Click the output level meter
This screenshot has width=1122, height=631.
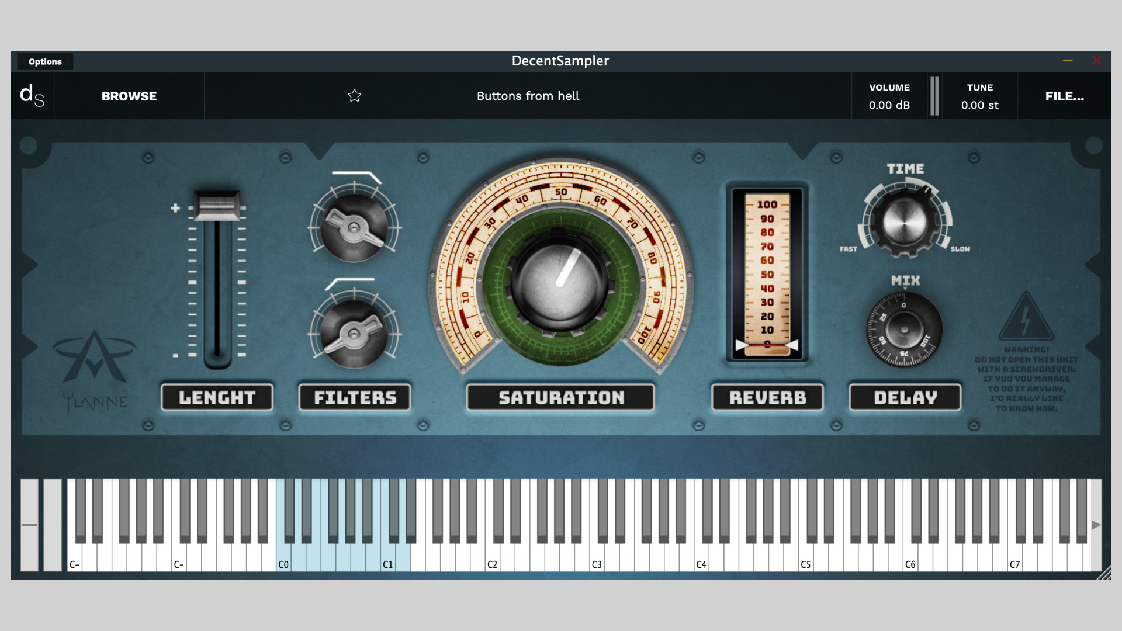coord(934,96)
